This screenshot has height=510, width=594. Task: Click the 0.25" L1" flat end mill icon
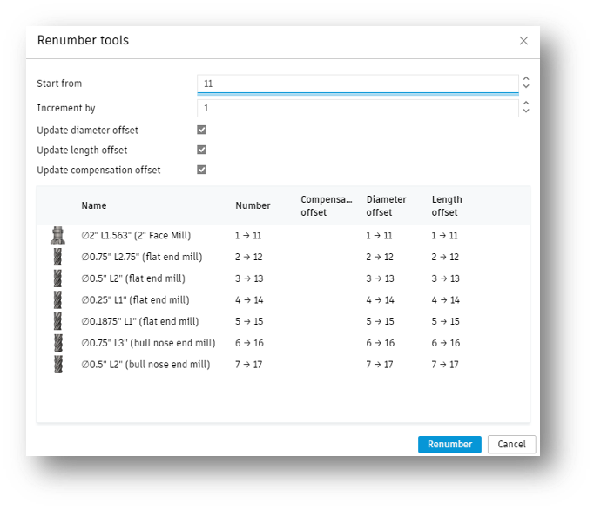(x=57, y=300)
